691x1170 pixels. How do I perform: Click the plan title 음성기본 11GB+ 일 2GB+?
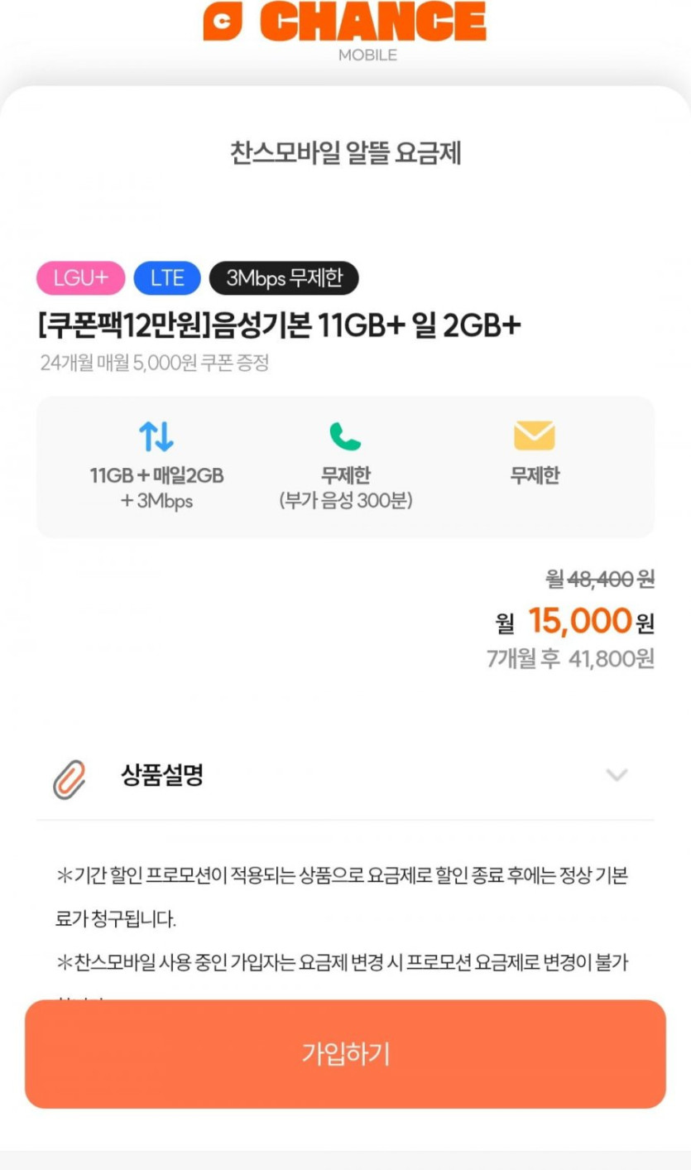(280, 326)
